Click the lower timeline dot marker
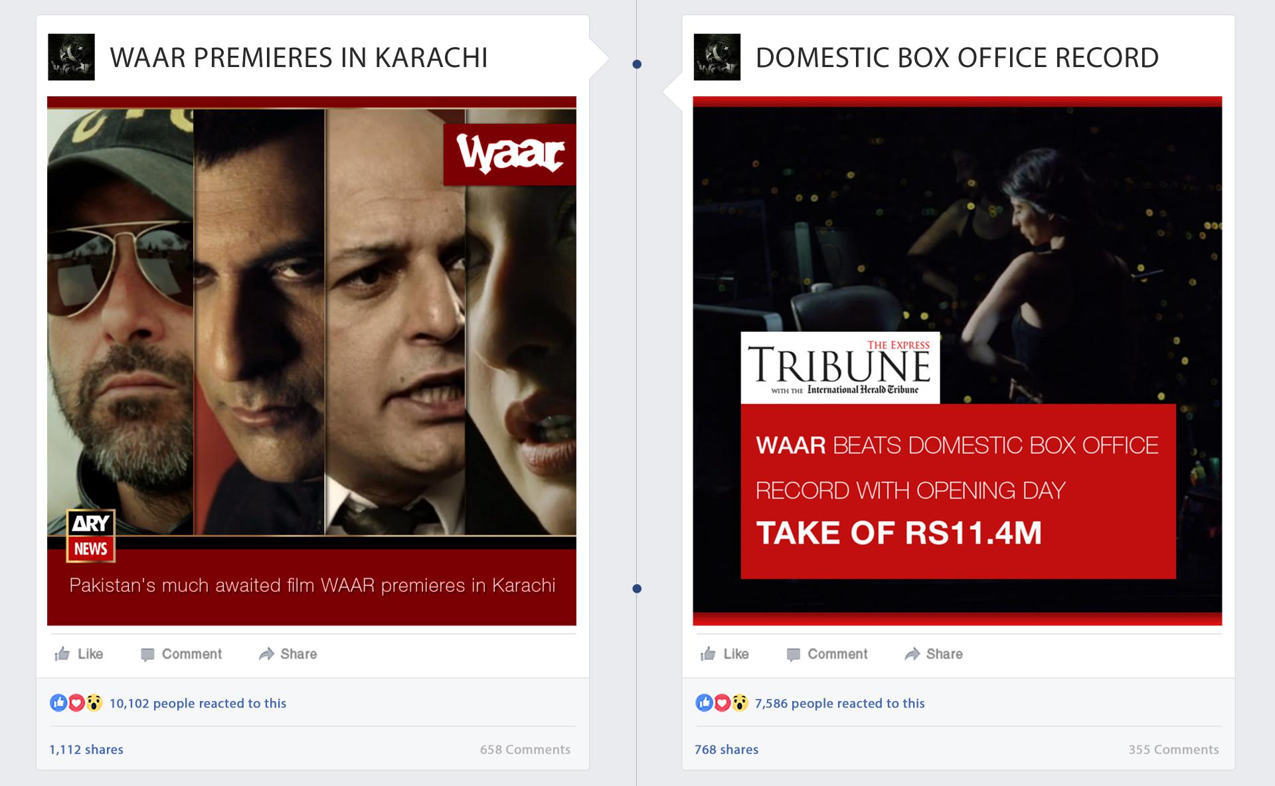This screenshot has width=1275, height=786. [637, 589]
